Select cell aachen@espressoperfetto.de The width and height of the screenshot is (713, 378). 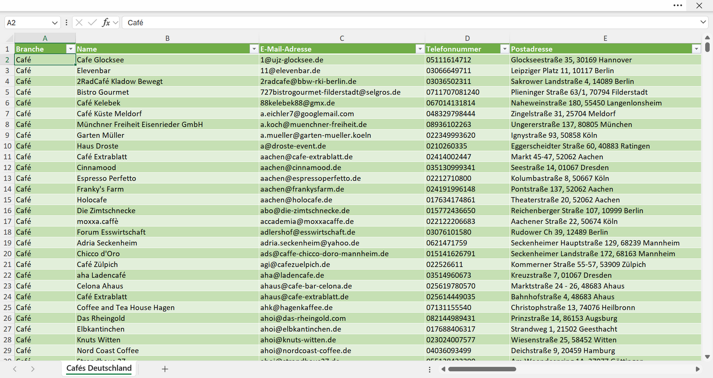click(342, 179)
